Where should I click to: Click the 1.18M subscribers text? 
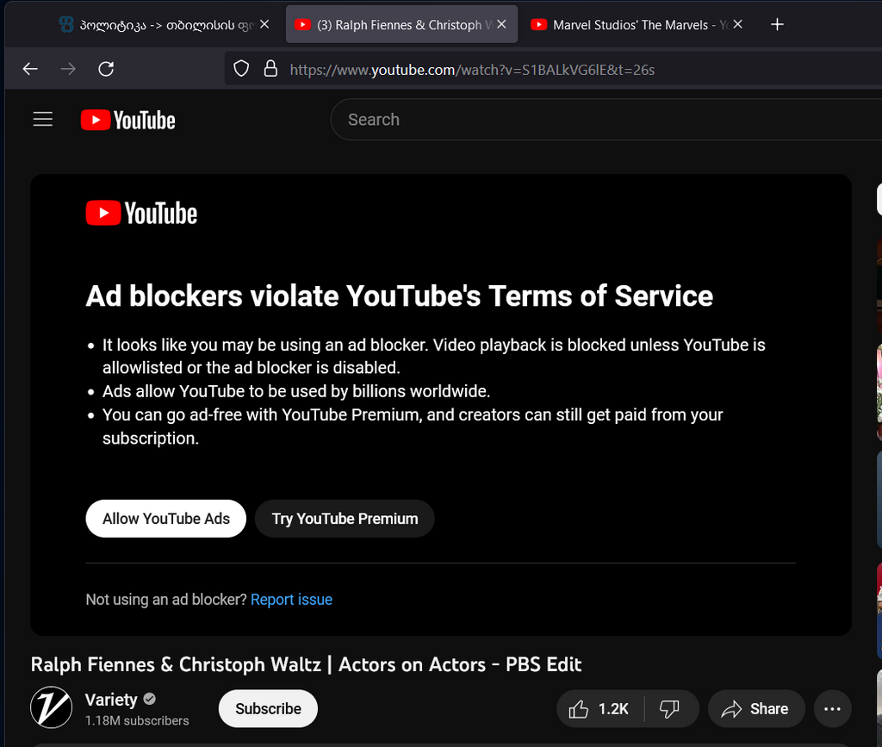[x=137, y=720]
